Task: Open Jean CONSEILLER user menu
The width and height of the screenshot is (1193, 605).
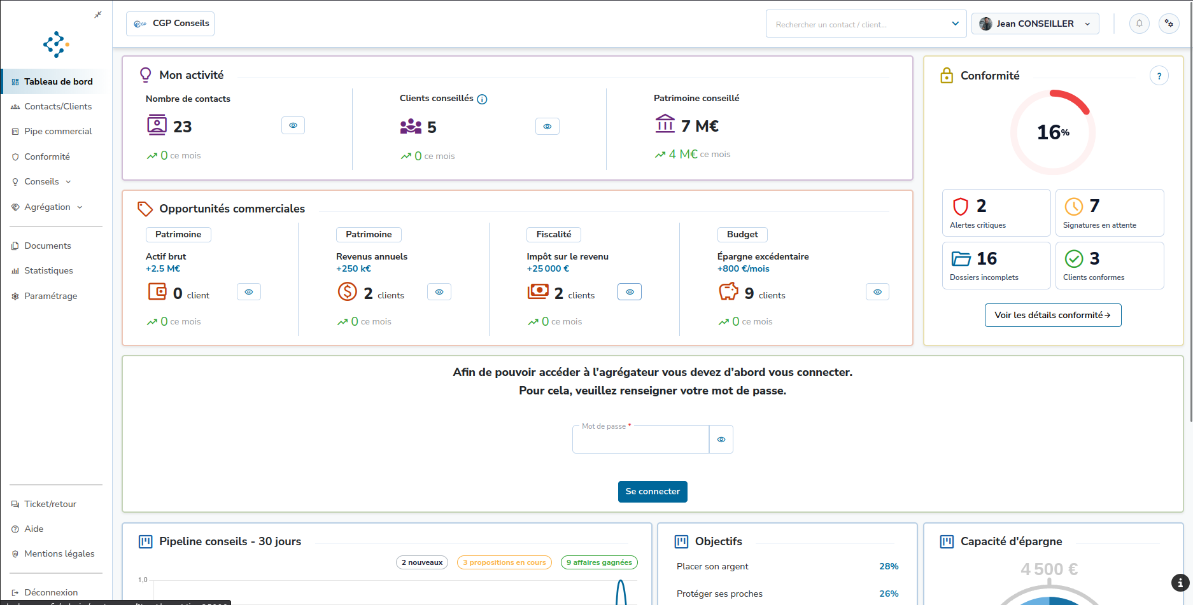Action: (1035, 24)
